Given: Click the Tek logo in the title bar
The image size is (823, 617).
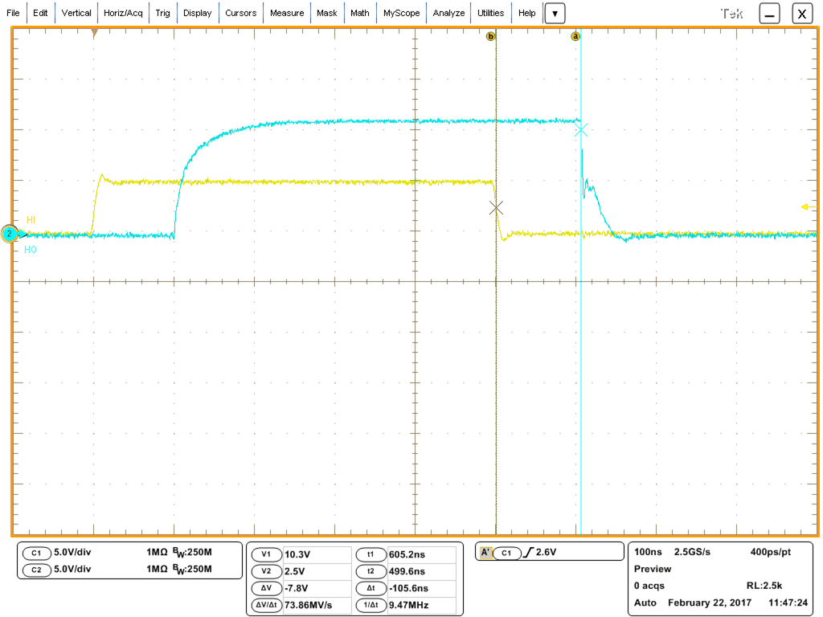Looking at the screenshot, I should [x=733, y=12].
